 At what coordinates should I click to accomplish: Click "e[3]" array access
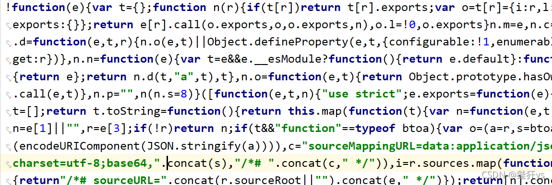[113, 129]
